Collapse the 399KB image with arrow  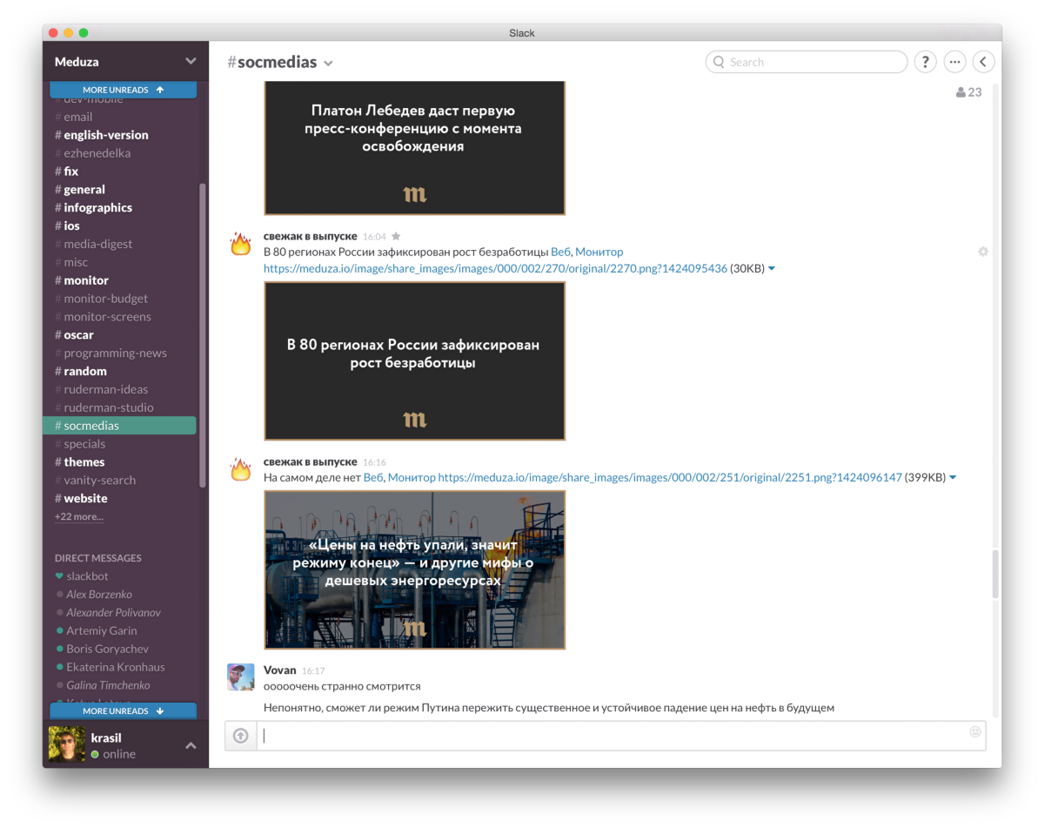tap(953, 477)
